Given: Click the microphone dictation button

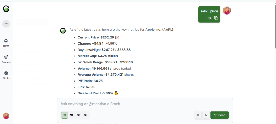Looking at the screenshot, I should (206, 115).
